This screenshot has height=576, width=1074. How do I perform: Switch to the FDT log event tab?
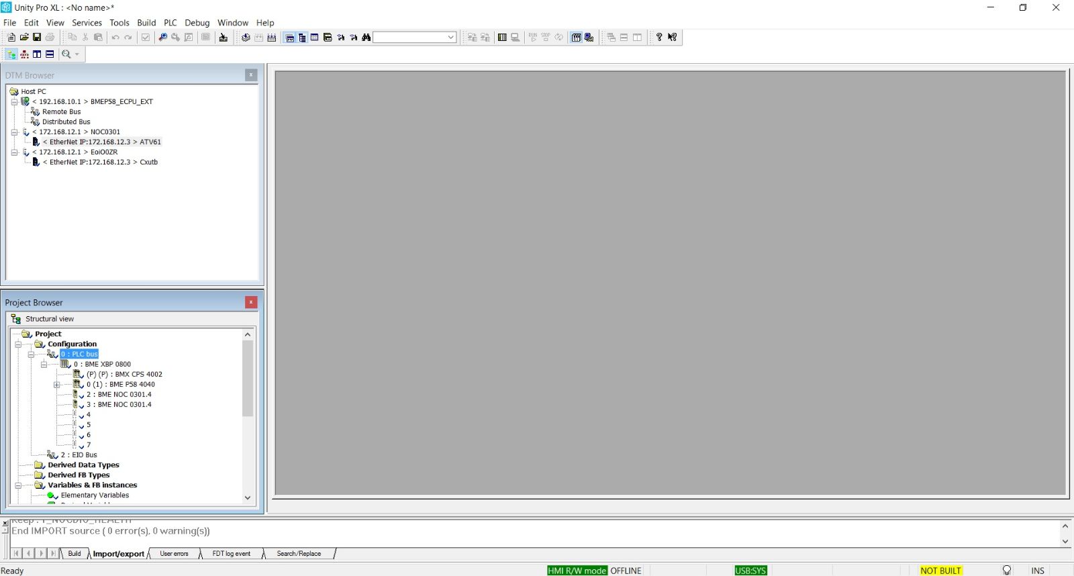[x=232, y=554]
